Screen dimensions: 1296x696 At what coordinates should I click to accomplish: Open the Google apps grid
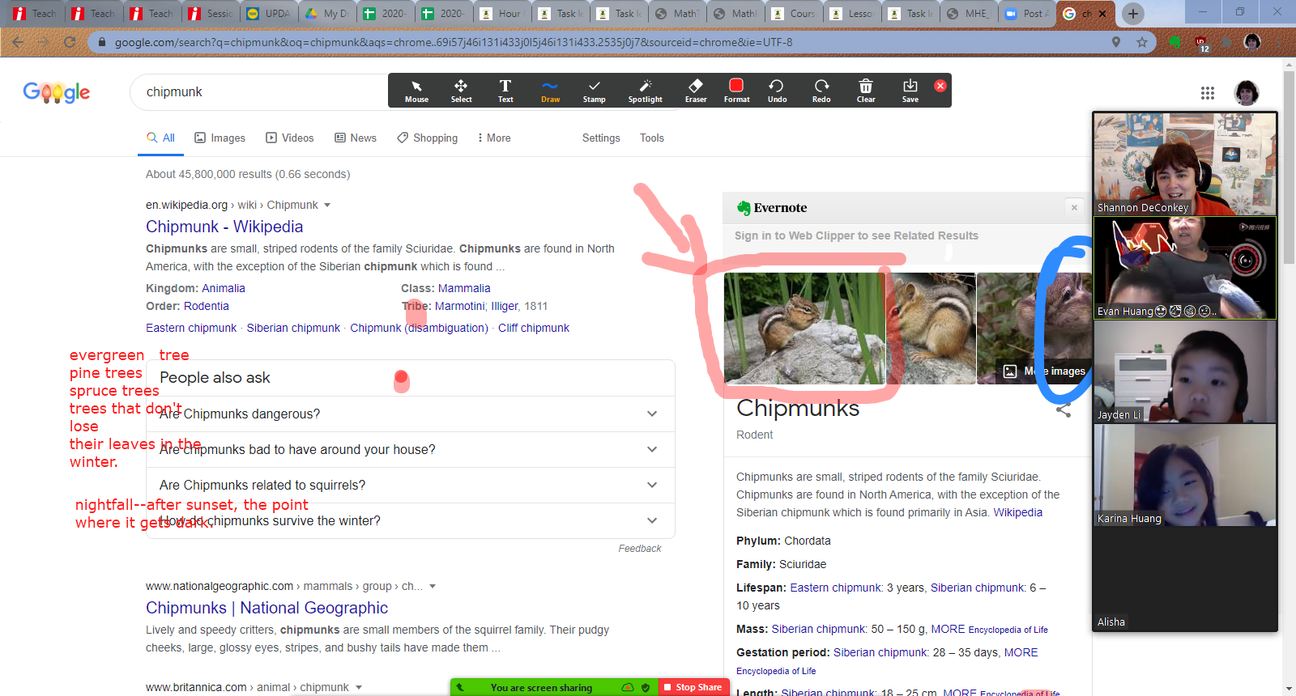click(x=1208, y=93)
